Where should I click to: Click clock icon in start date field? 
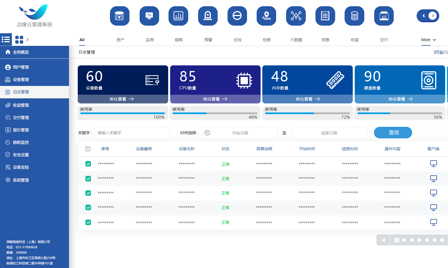point(207,133)
